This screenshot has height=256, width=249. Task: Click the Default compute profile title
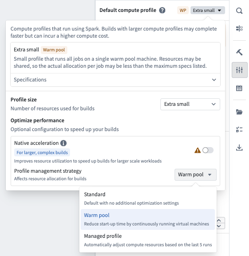[128, 10]
